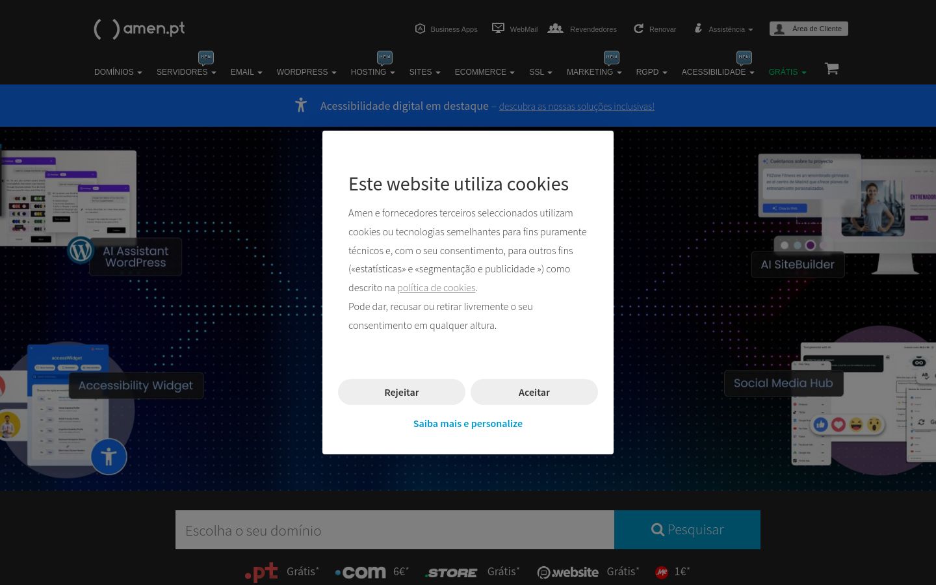Open the shopping cart icon
This screenshot has height=585, width=936.
pyautogui.click(x=831, y=68)
